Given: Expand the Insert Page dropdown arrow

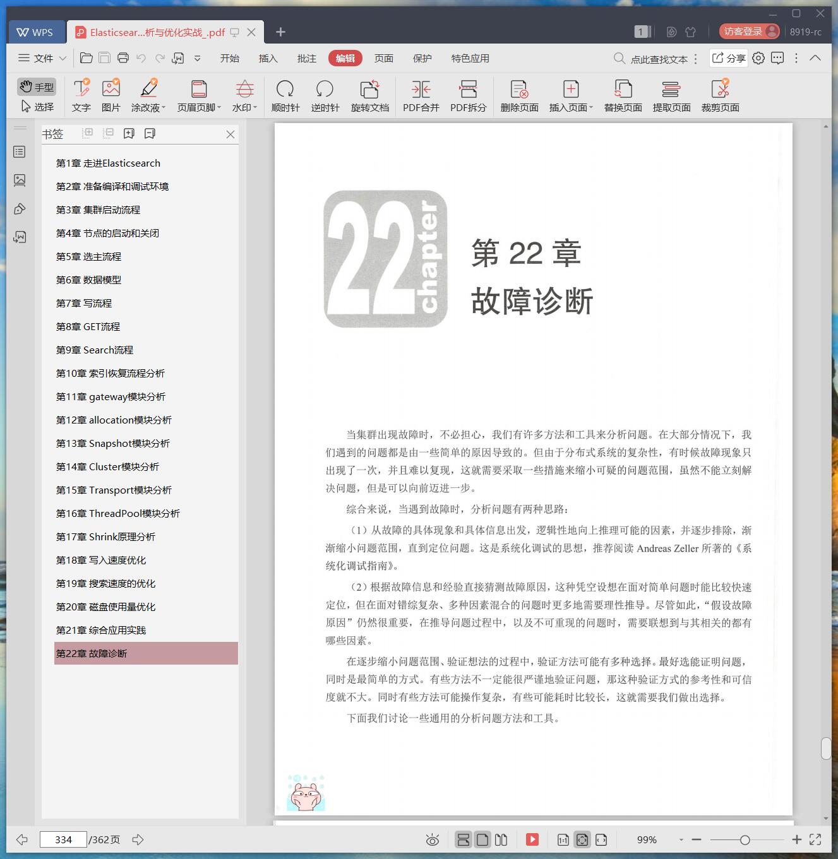Looking at the screenshot, I should coord(591,108).
